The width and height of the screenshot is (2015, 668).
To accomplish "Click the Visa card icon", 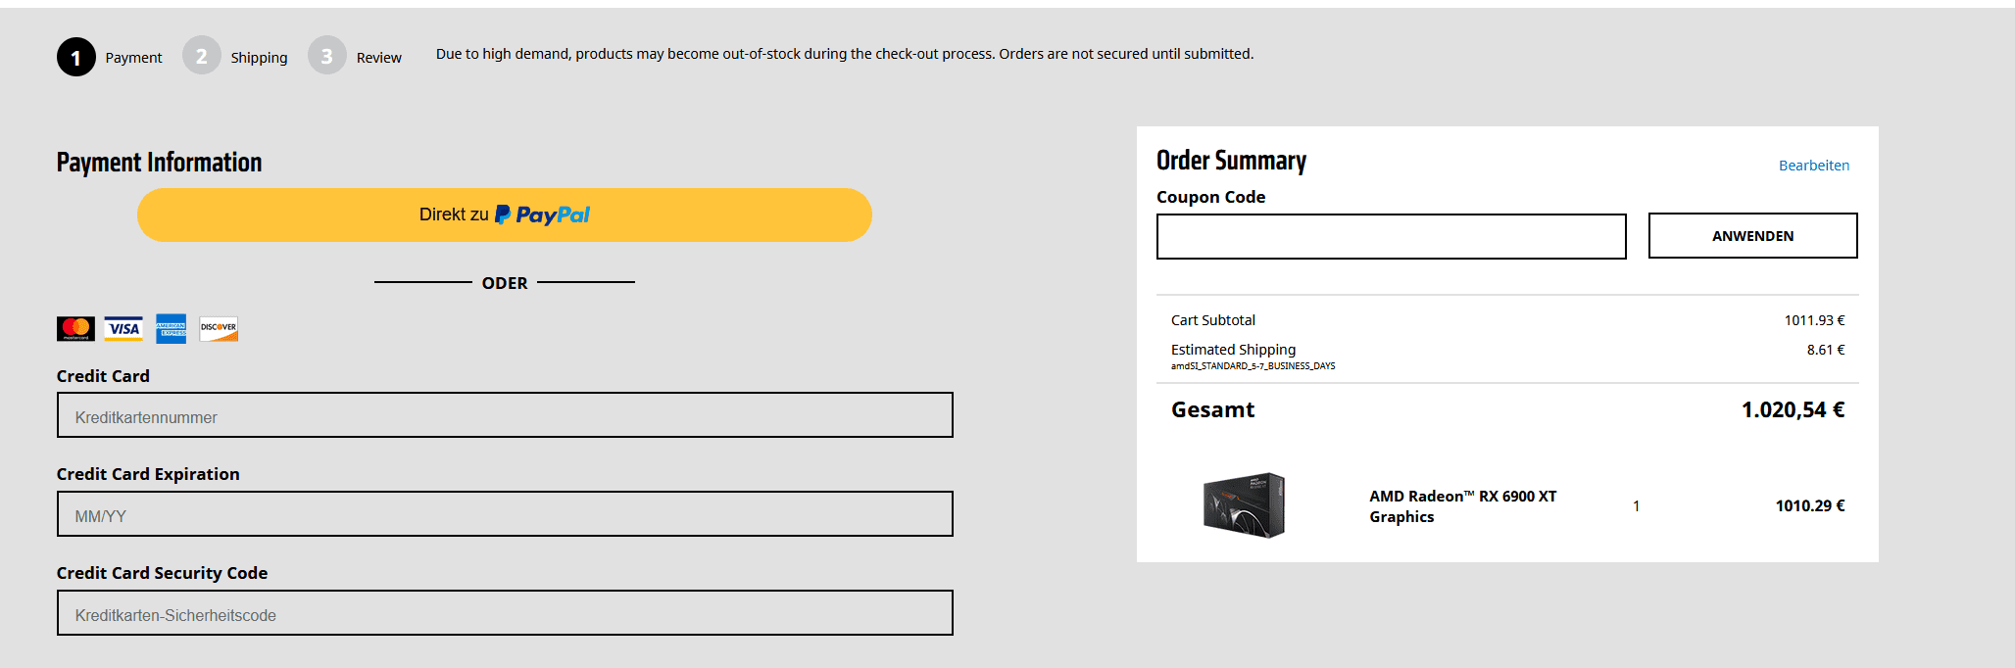I will click(123, 329).
